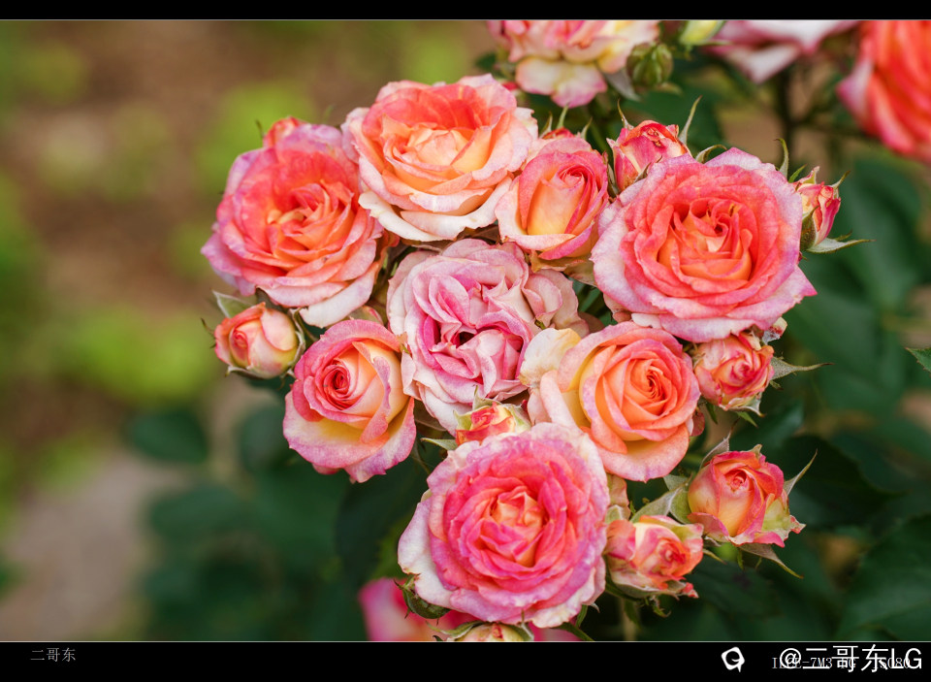The width and height of the screenshot is (931, 682).
Task: Click the top-center peach rose
Action: click(x=441, y=155)
